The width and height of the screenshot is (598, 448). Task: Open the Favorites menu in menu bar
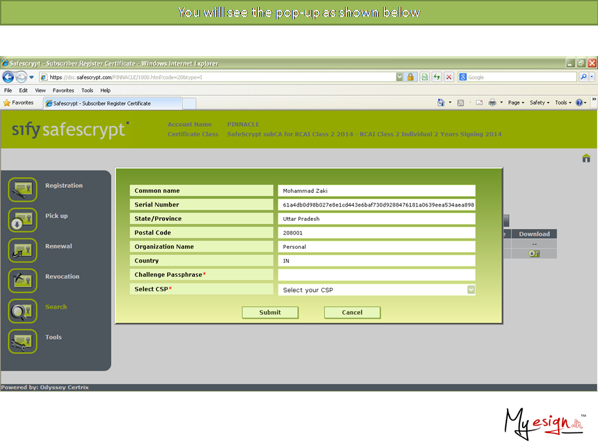[62, 90]
